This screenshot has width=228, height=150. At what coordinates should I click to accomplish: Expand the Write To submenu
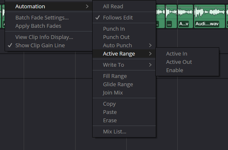[124, 65]
